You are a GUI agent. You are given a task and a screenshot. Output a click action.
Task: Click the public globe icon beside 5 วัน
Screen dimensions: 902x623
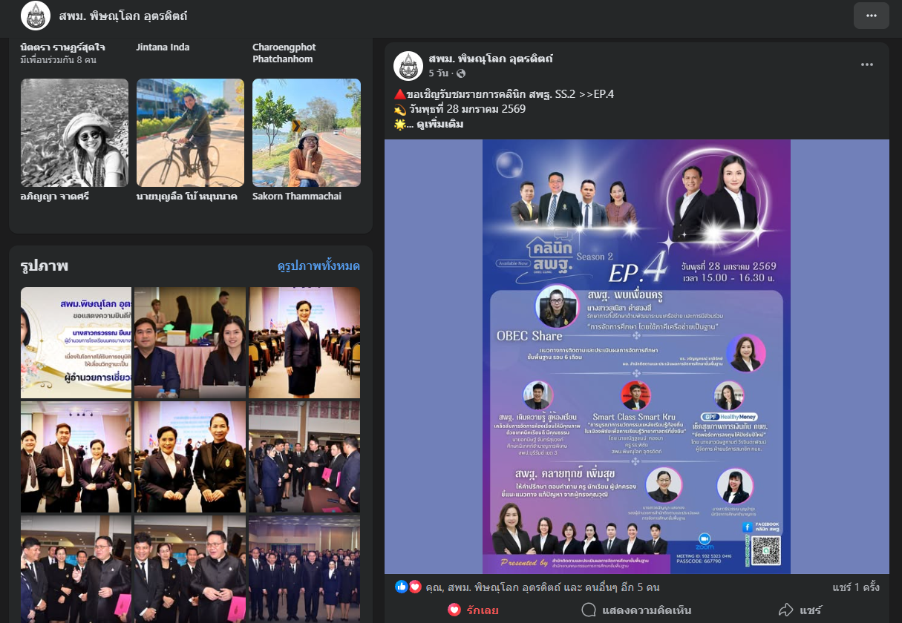pos(461,73)
